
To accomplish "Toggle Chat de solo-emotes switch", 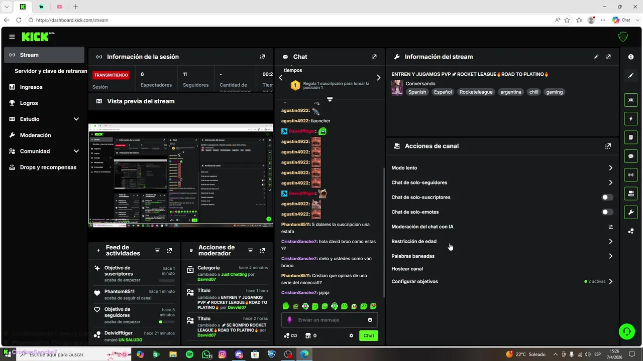I will (x=607, y=212).
